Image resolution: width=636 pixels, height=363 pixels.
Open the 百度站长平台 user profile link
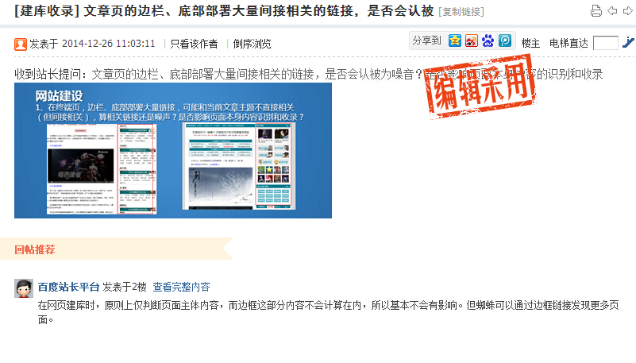tap(68, 287)
